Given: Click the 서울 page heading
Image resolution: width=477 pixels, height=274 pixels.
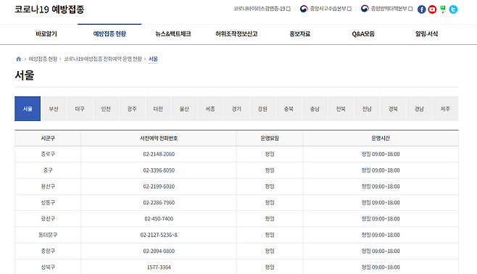Looking at the screenshot, I should (x=25, y=75).
